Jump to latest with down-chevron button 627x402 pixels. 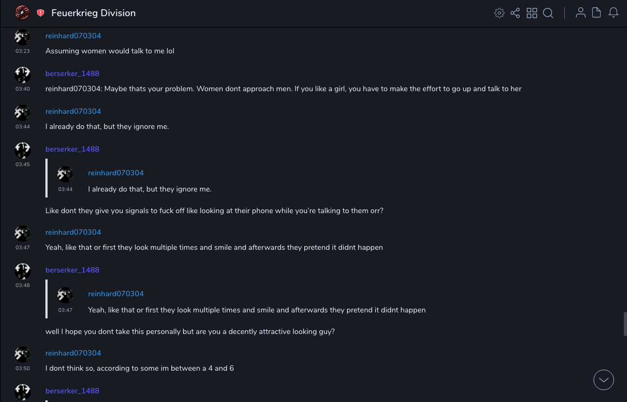point(604,380)
